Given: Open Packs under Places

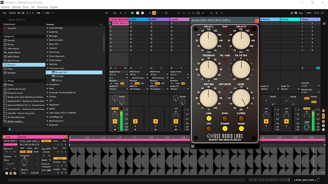Looking at the screenshot, I should point(10,85).
